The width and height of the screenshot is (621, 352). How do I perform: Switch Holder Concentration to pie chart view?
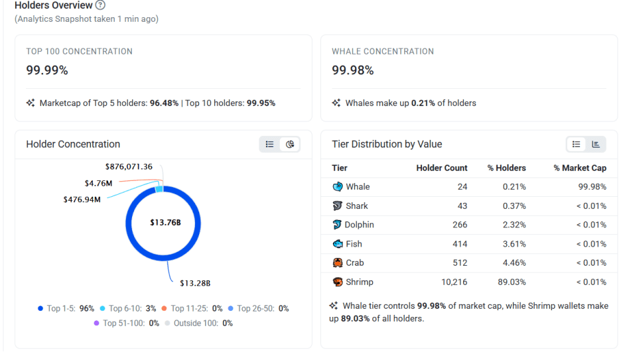pos(290,144)
